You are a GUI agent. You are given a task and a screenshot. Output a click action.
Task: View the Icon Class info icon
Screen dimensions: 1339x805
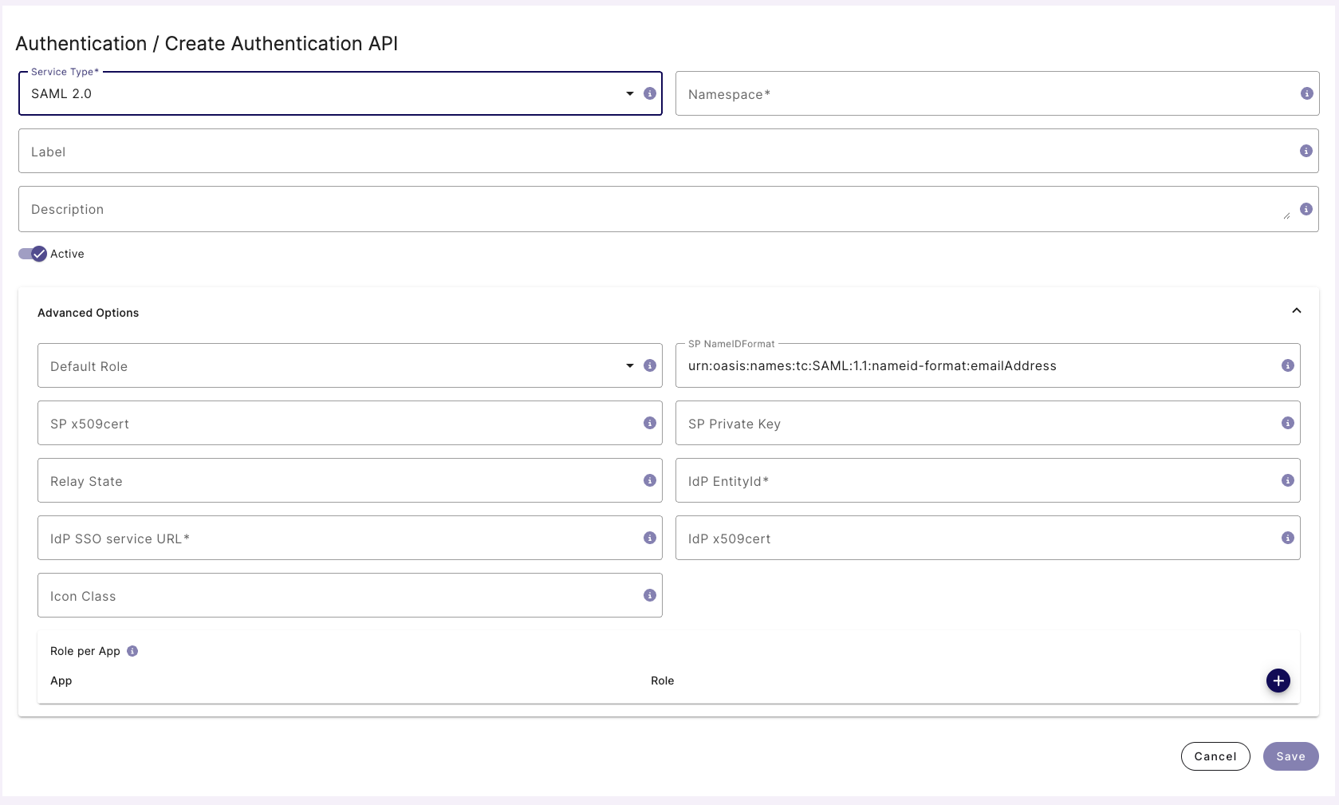point(649,595)
